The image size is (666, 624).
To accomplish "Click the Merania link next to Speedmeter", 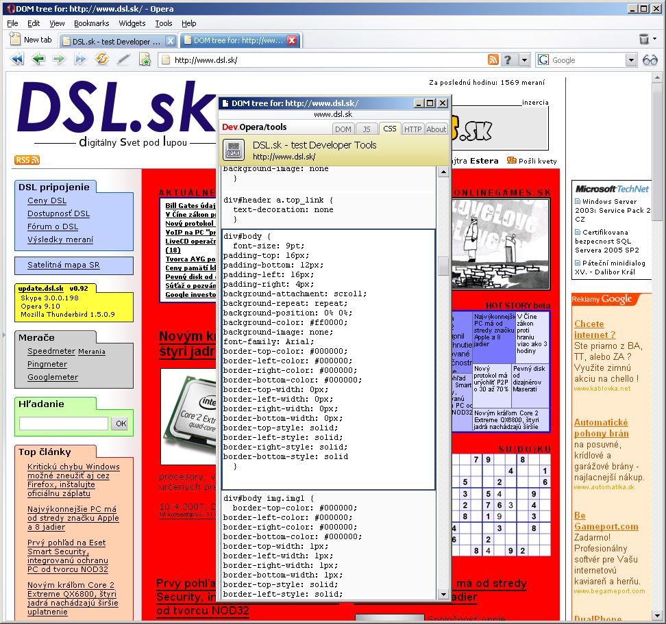I will point(92,352).
